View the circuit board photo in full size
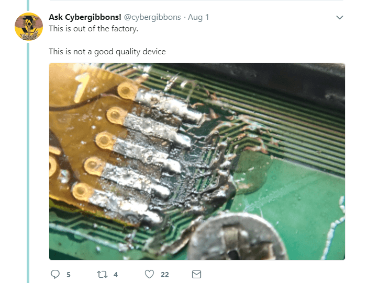 click(197, 161)
